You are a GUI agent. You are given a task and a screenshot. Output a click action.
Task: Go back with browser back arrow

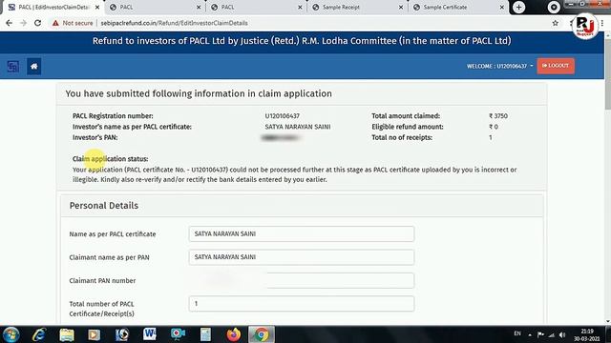(9, 23)
